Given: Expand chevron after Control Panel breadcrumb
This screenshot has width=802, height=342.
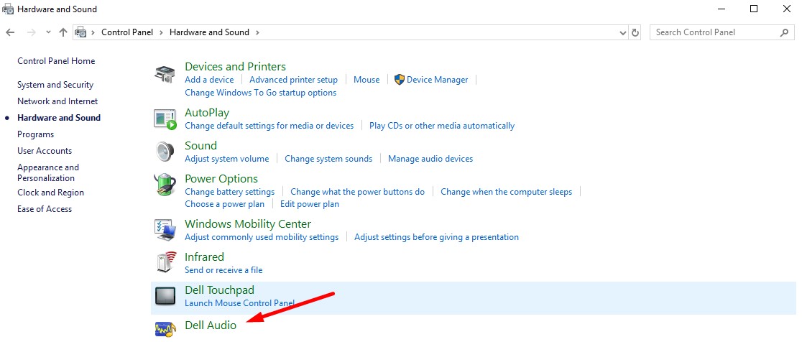Looking at the screenshot, I should pyautogui.click(x=161, y=32).
